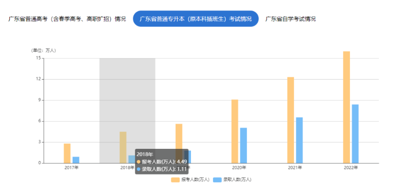Click 2020年 blue admitted bar

[243, 145]
